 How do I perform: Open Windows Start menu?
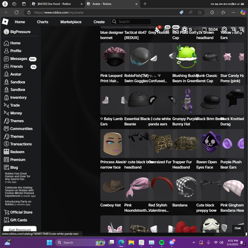click(50, 243)
